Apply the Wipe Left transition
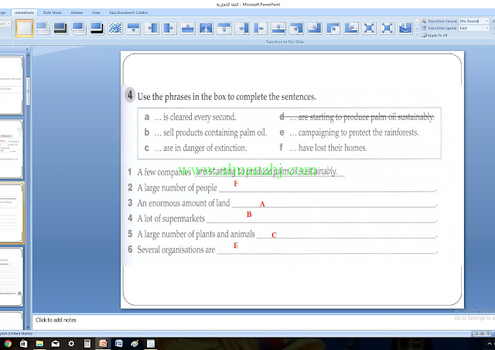Viewport: 495px width, 350px height. tap(152, 28)
